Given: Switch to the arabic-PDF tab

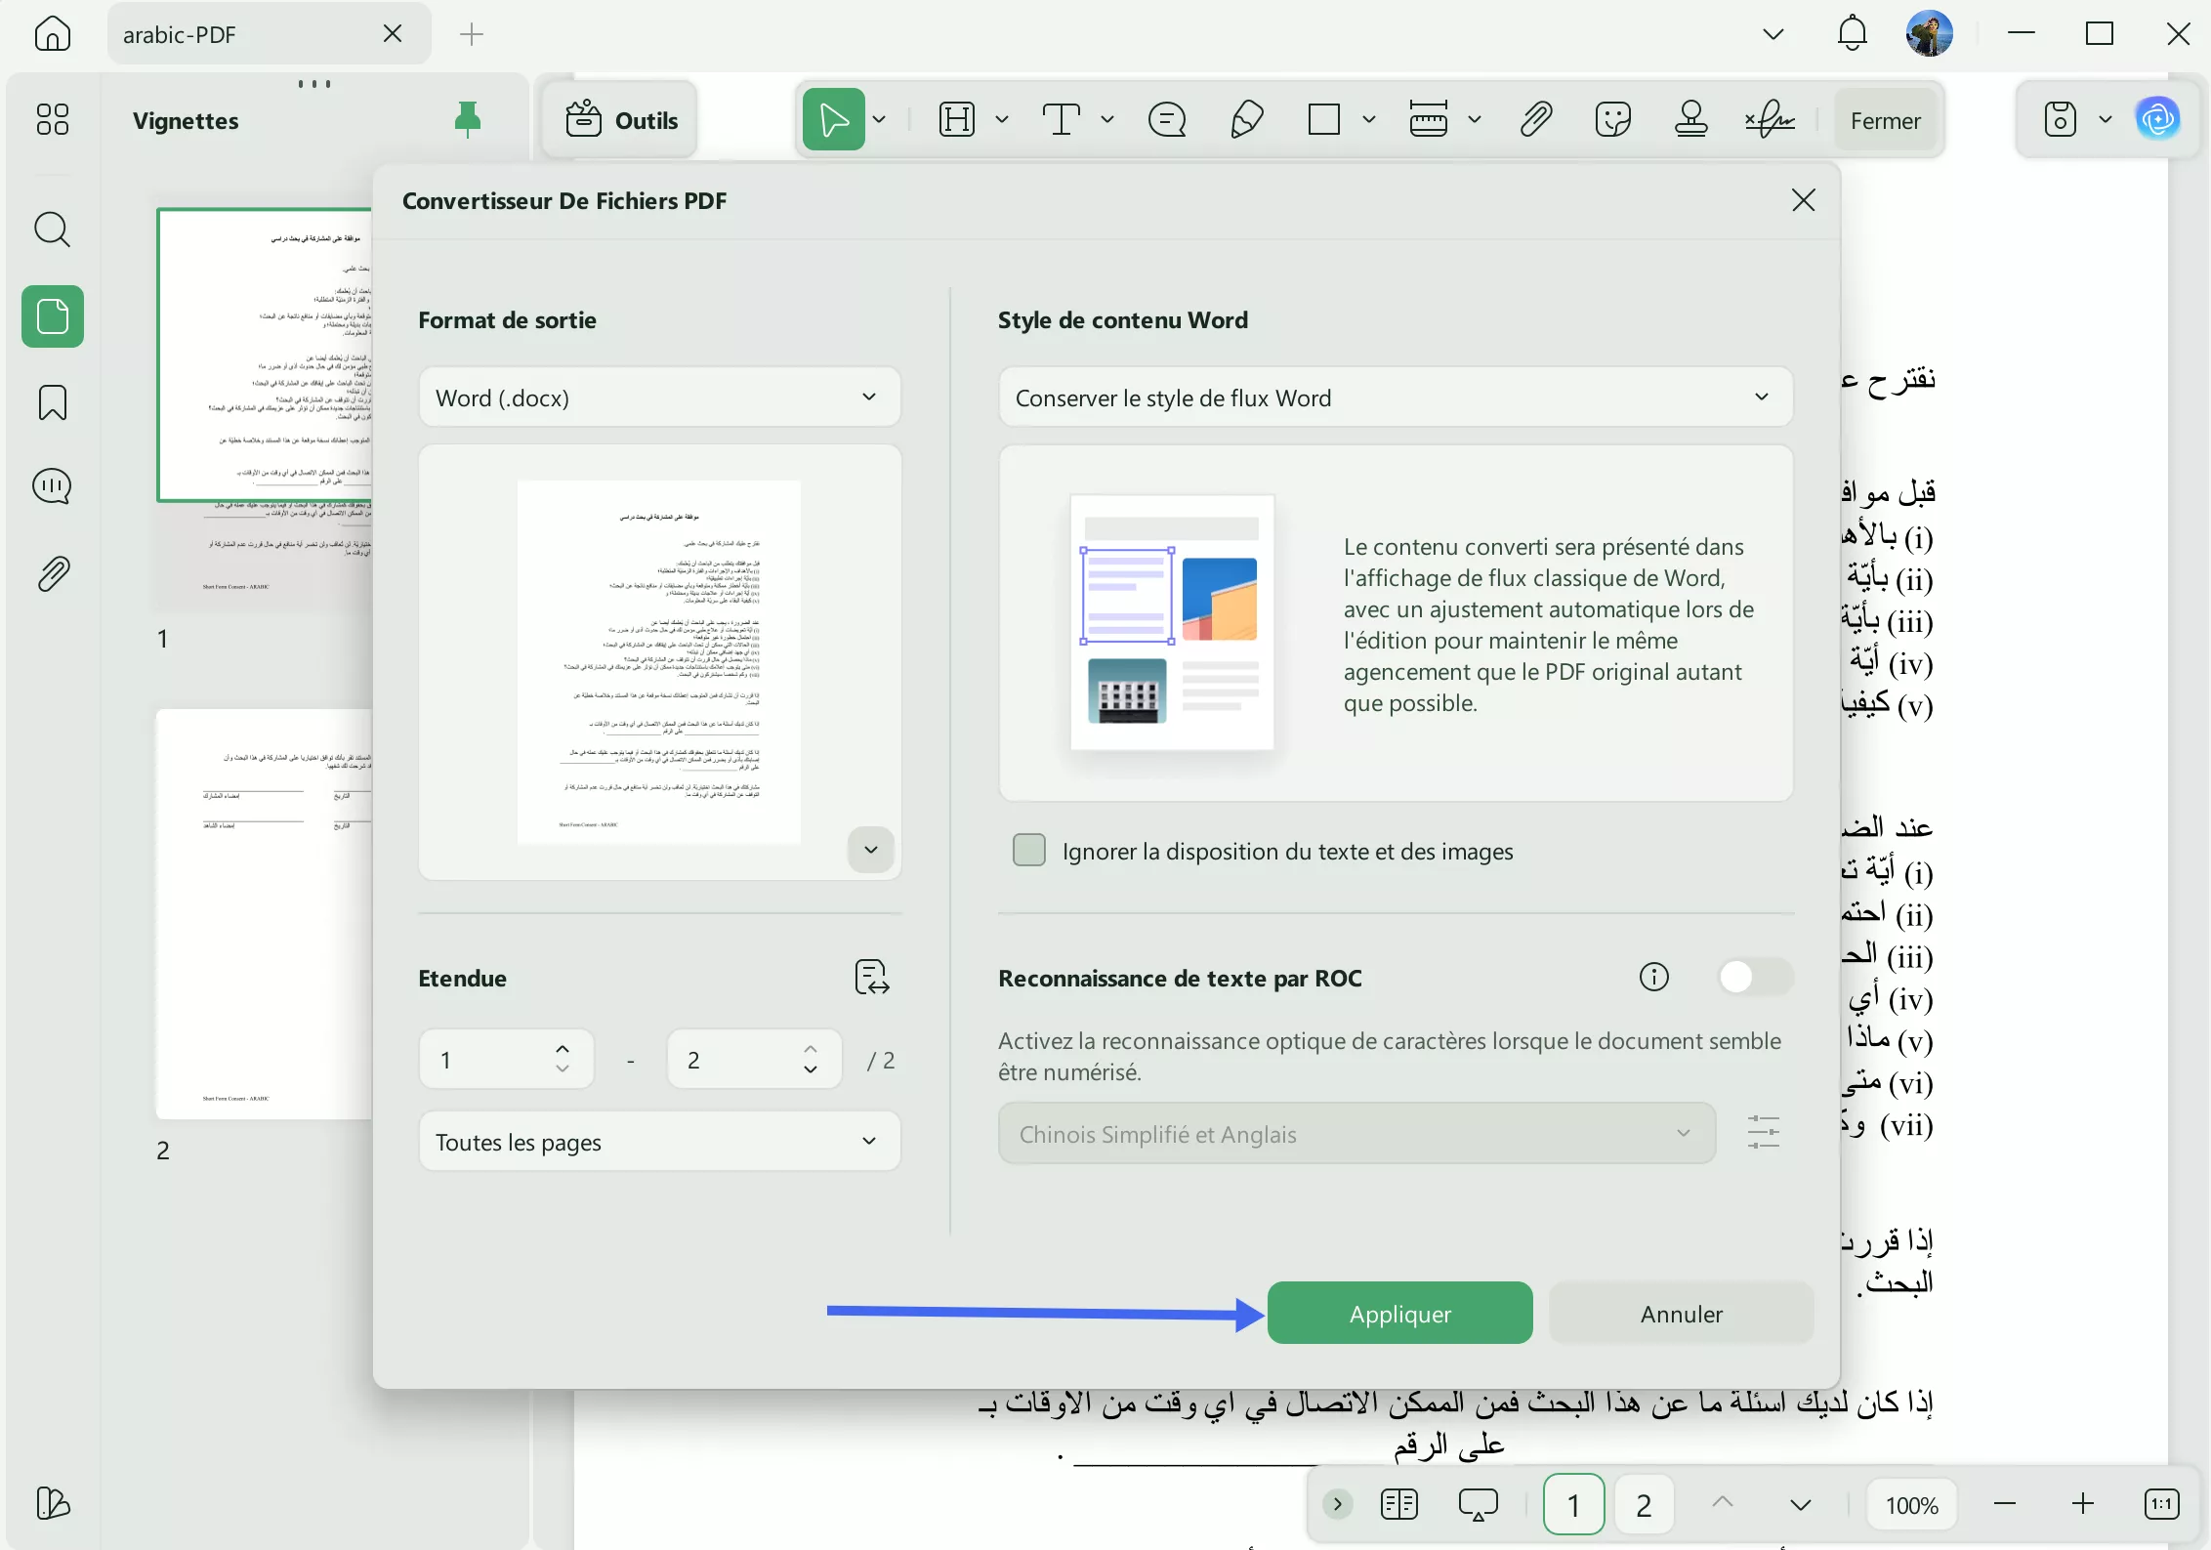Looking at the screenshot, I should pos(234,33).
